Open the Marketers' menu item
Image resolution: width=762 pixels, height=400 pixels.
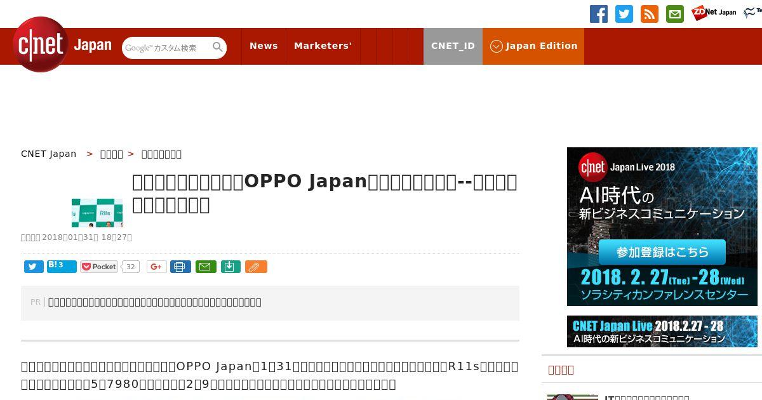pyautogui.click(x=323, y=46)
